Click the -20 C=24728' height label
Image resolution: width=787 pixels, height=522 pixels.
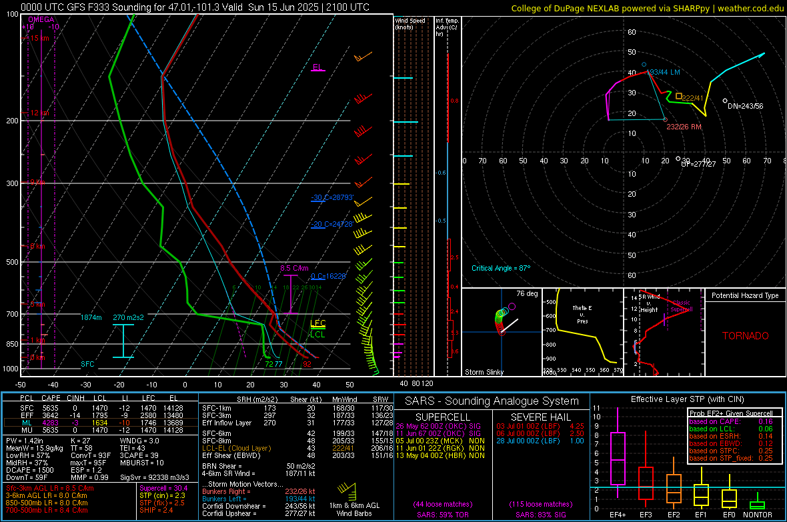[x=332, y=224]
